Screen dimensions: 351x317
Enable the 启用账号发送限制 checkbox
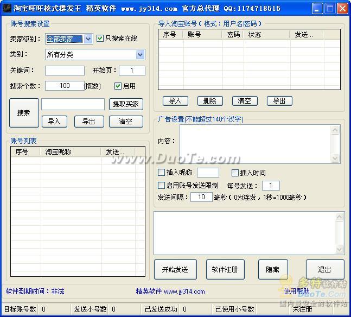click(x=161, y=186)
